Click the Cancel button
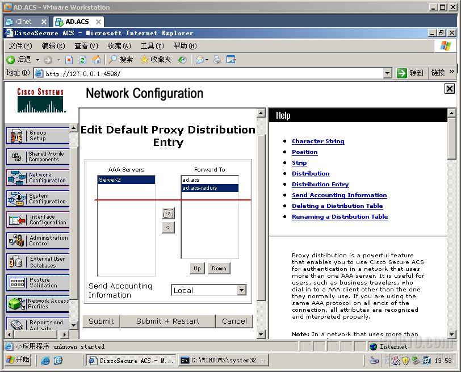The height and width of the screenshot is (372, 461). pyautogui.click(x=234, y=321)
